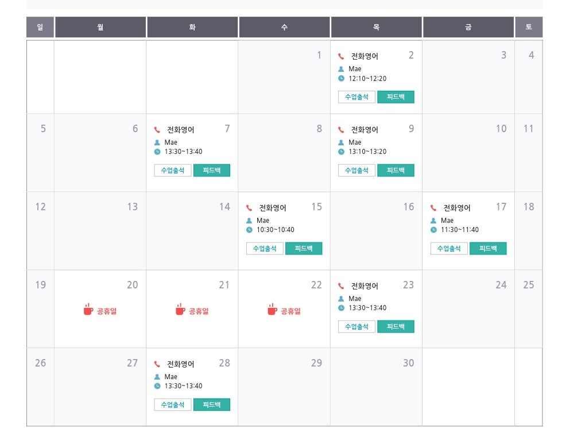Select the 수 weekday column header
This screenshot has height=428, width=562.
coord(284,27)
